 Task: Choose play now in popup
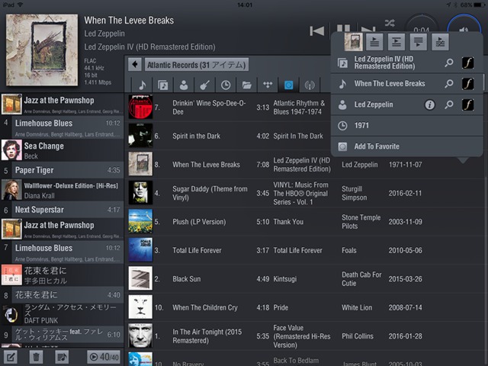(x=374, y=42)
